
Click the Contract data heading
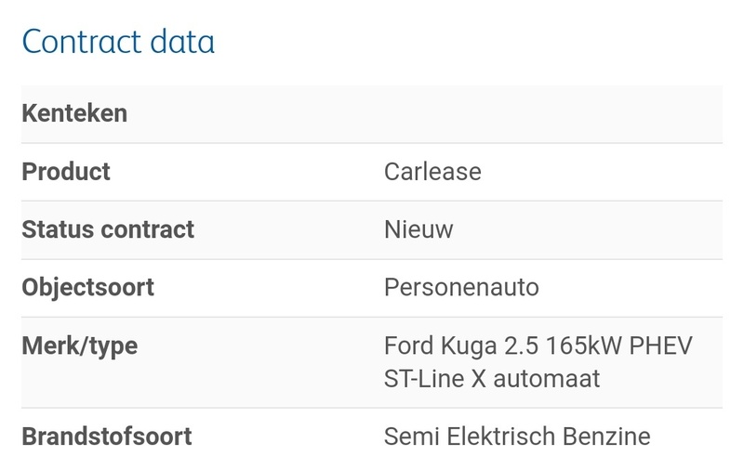(x=118, y=42)
